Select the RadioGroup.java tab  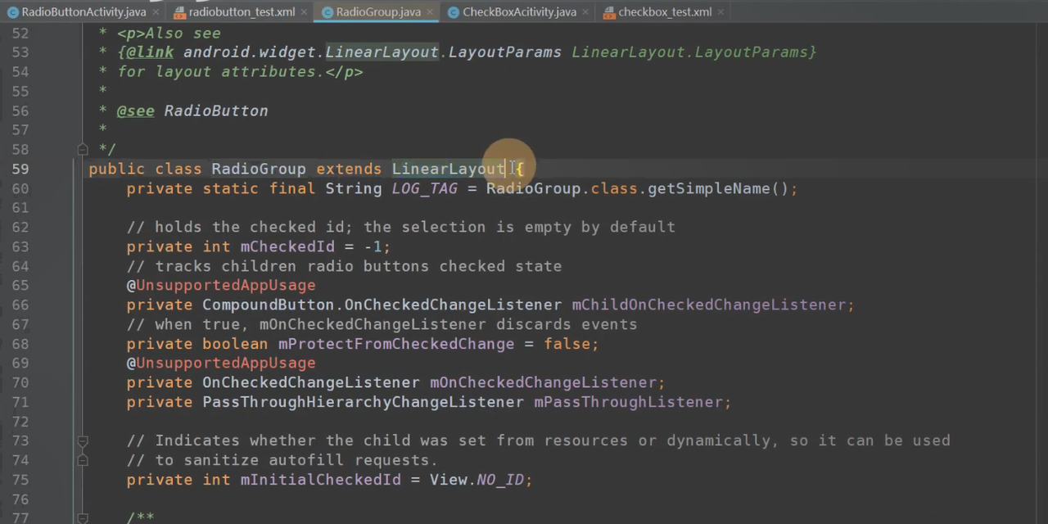[378, 11]
